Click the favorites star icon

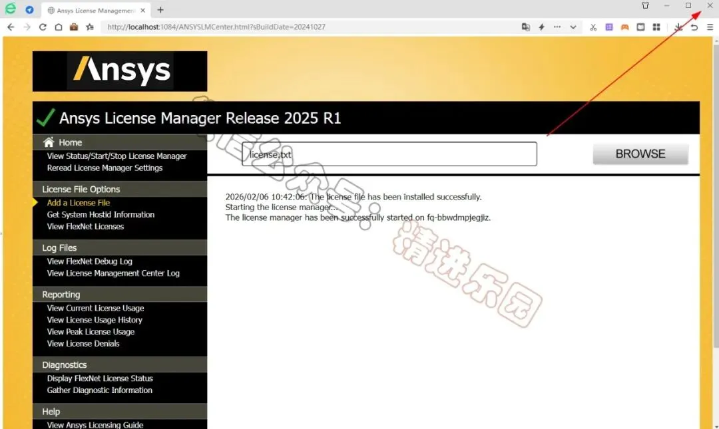click(x=90, y=27)
